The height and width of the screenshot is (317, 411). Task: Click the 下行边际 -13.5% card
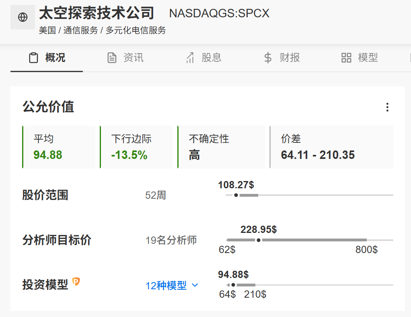(x=137, y=147)
